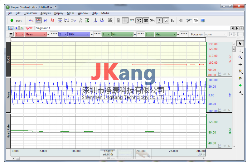
Task: Select the yellow event flag tool
Action: (x=240, y=71)
